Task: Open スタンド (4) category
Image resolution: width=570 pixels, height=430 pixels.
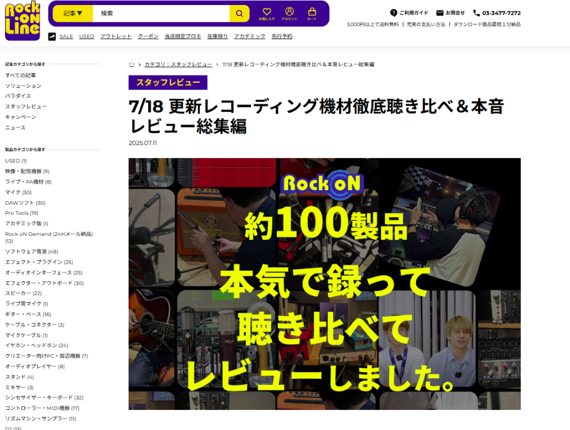Action: coord(19,377)
